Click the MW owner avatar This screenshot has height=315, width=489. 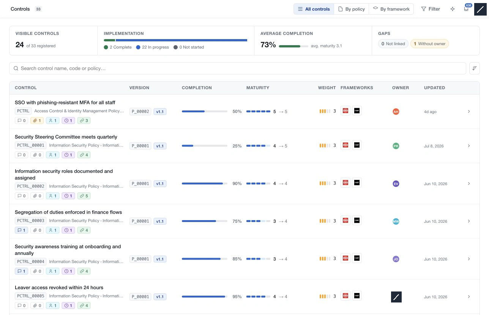396,221
